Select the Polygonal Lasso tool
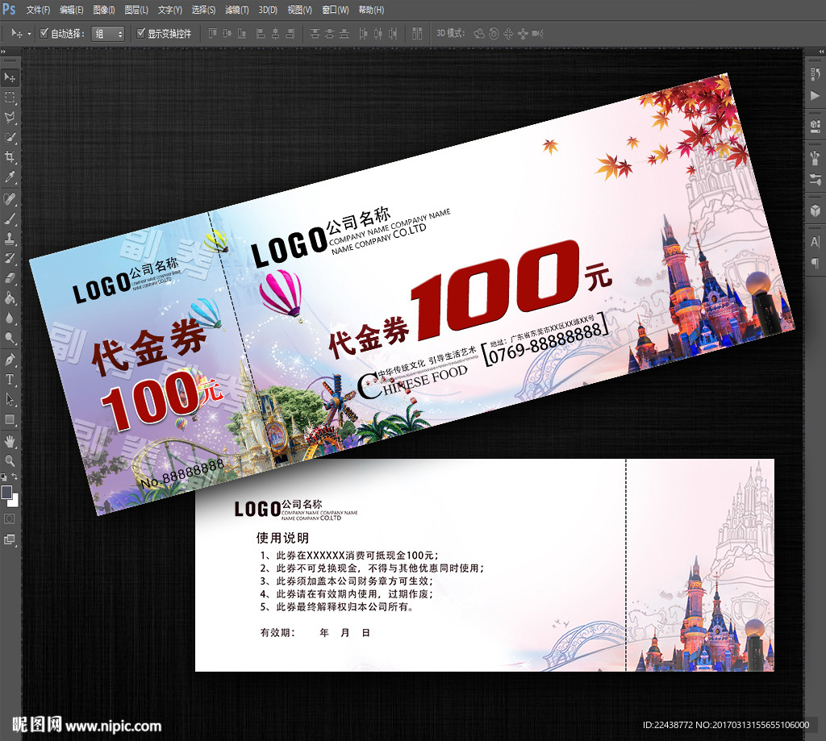 tap(10, 118)
